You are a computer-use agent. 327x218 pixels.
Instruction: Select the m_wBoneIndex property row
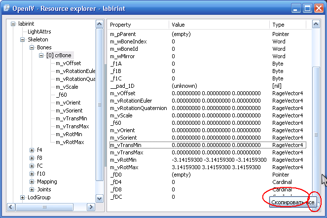[128, 41]
